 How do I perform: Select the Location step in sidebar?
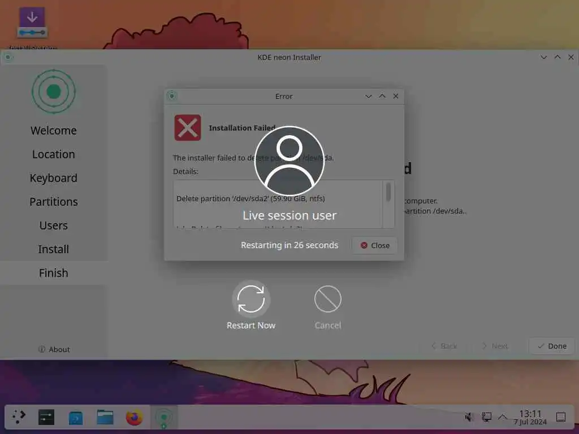click(x=54, y=154)
